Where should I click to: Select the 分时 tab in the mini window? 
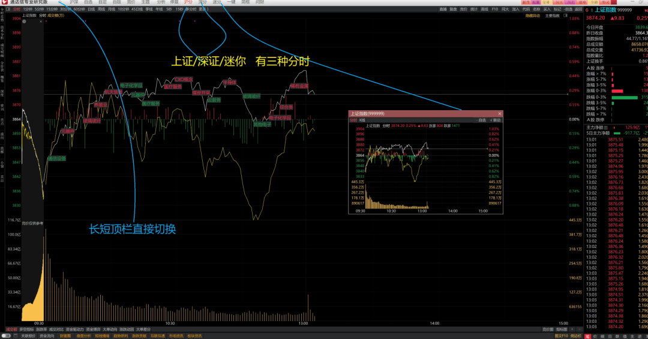pyautogui.click(x=353, y=120)
